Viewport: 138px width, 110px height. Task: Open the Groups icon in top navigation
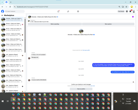pos(78,11)
